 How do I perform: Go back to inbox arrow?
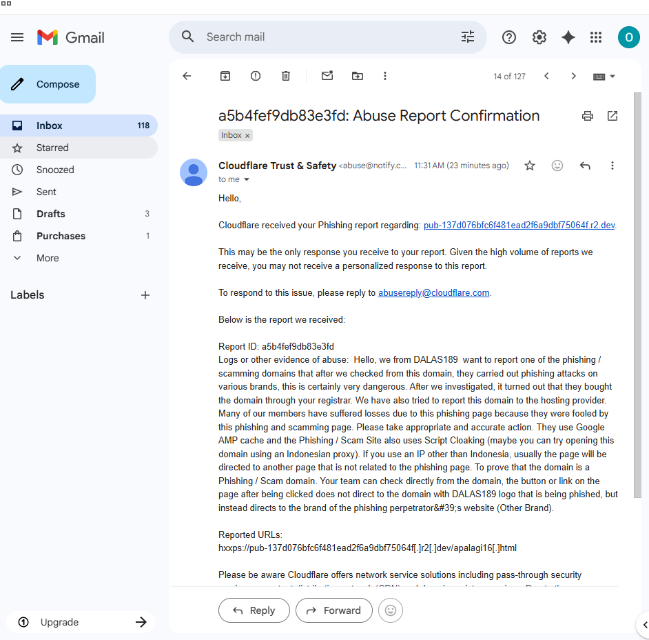point(187,76)
